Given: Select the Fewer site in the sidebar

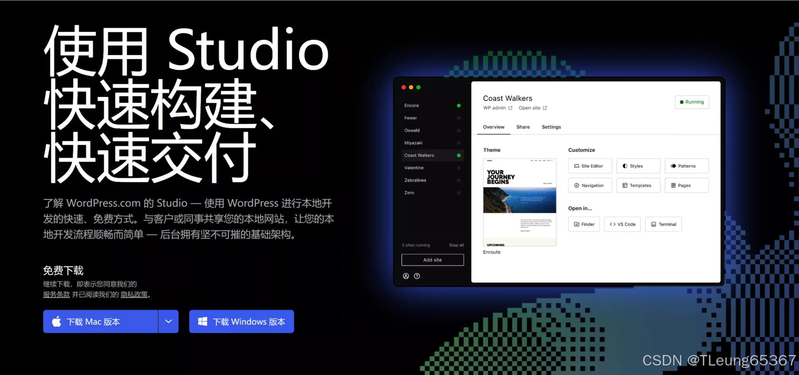Looking at the screenshot, I should 432,118.
